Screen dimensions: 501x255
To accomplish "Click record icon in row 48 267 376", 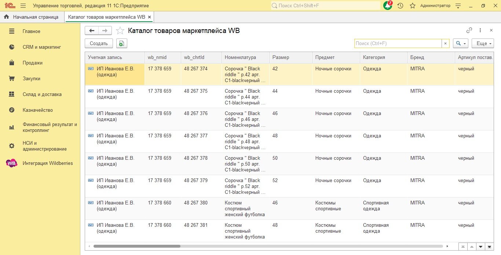I will coord(91,114).
